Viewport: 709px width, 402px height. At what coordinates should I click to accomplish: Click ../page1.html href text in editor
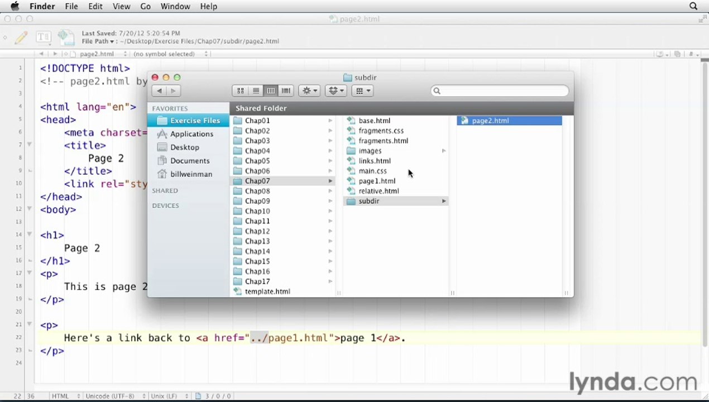(289, 338)
